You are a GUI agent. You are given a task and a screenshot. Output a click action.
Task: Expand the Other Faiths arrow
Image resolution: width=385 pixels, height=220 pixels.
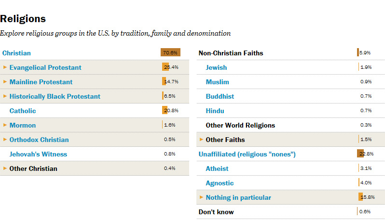(x=201, y=140)
